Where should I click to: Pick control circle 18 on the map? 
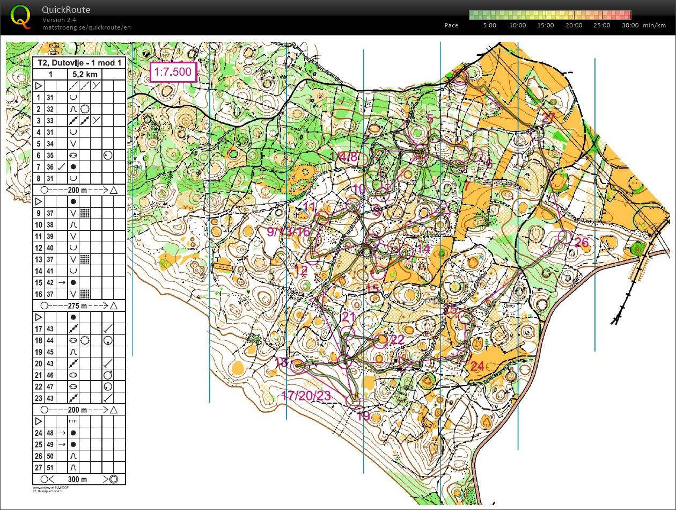[x=298, y=365]
